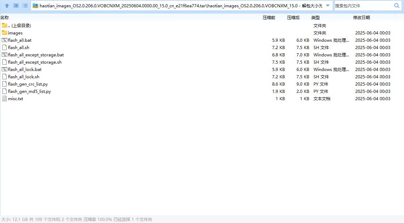404x223 pixels.
Task: Click the 1.9 KB size of flash_gen_md5_list.py
Action: click(x=278, y=91)
